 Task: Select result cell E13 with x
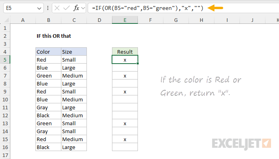[125, 123]
